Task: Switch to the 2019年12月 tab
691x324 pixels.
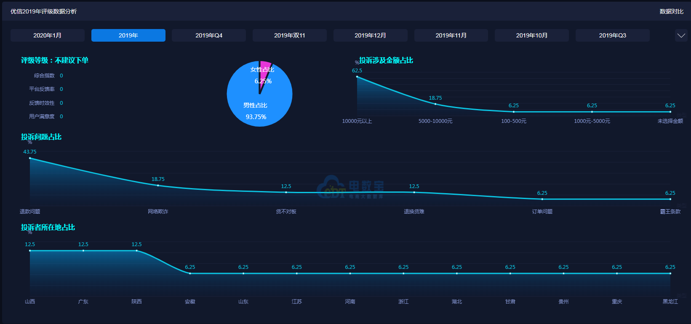Action: coord(371,35)
